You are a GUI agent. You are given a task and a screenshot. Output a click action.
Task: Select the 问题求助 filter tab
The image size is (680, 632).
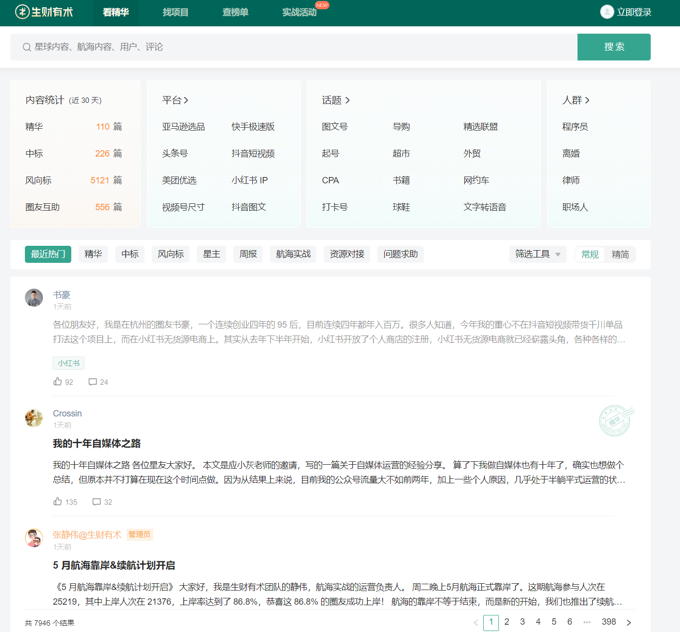point(400,254)
